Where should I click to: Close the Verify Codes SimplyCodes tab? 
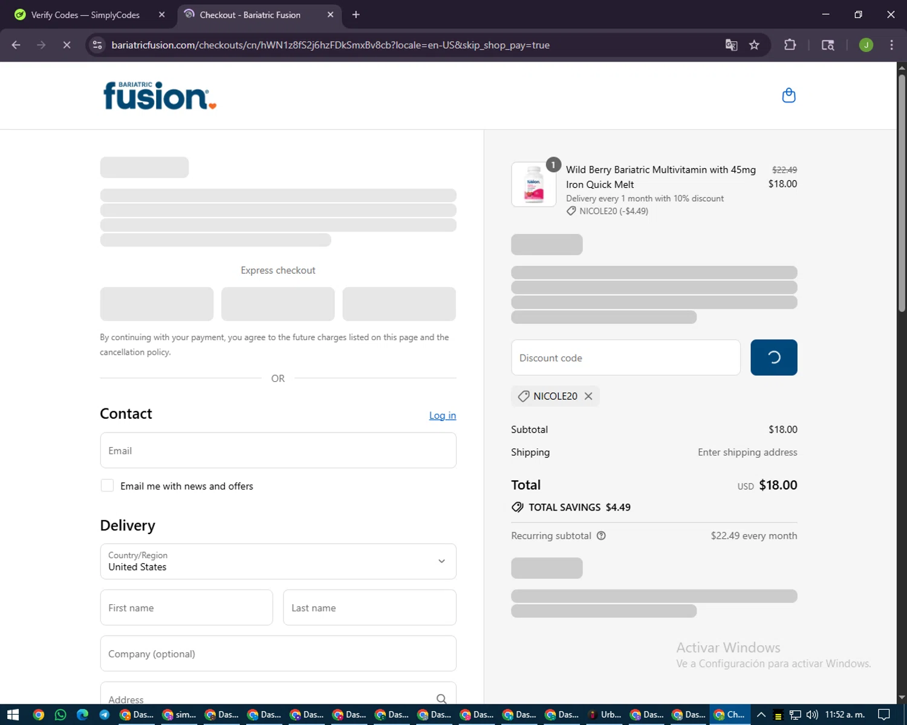click(161, 14)
